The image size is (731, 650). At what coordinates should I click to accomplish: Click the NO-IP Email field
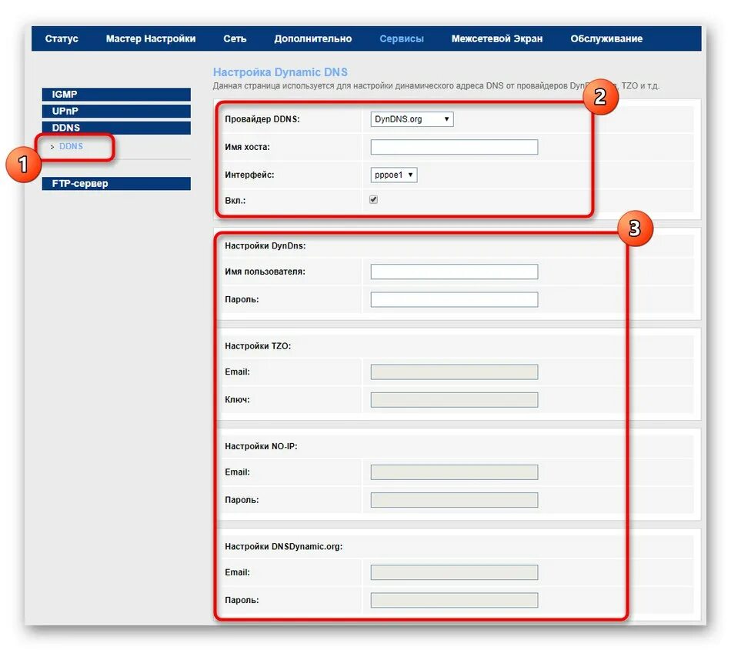click(x=454, y=472)
